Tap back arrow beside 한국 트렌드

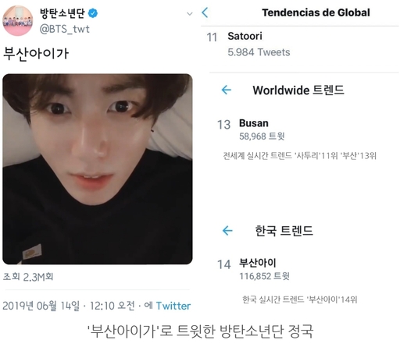pyautogui.click(x=227, y=230)
